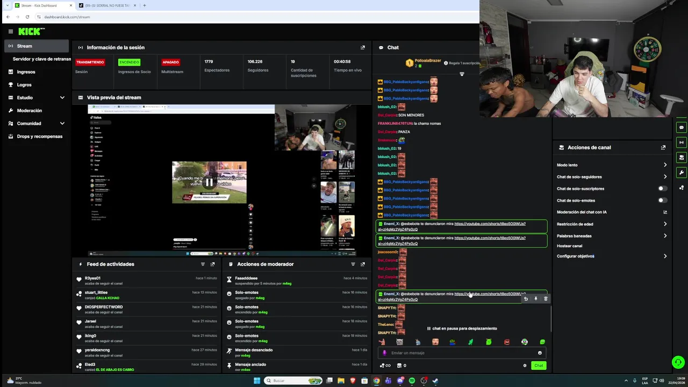Enable Chat de solo-emotes toggle
Screen dimensions: 688x387
coord(663,200)
